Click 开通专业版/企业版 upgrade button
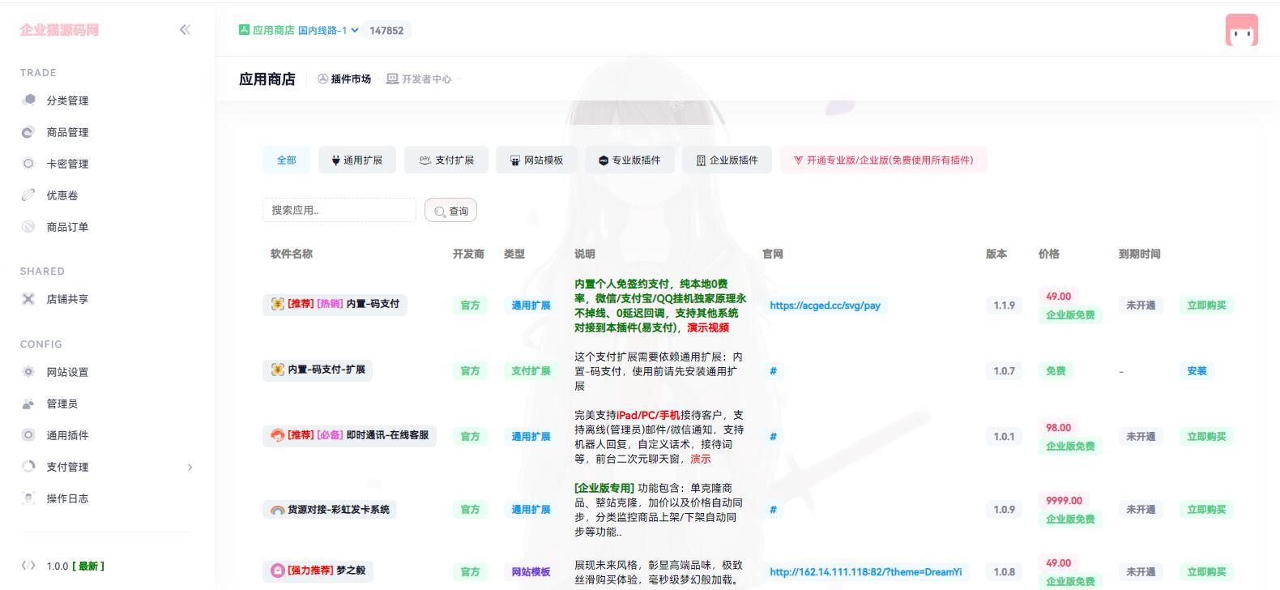This screenshot has width=1280, height=590. click(883, 160)
